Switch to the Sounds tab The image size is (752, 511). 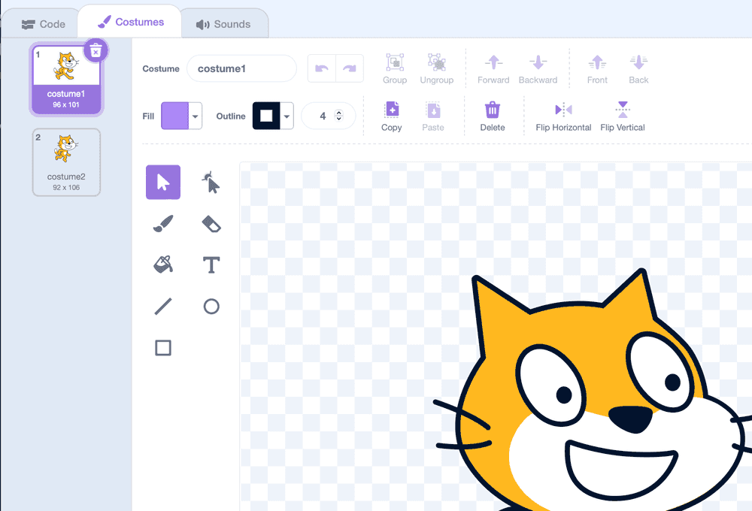pyautogui.click(x=223, y=24)
